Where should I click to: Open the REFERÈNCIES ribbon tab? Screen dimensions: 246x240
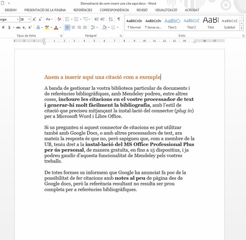[x=82, y=10]
